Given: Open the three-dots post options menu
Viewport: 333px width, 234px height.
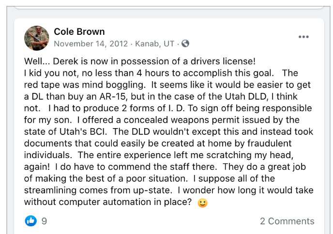Looking at the screenshot, I should (303, 37).
